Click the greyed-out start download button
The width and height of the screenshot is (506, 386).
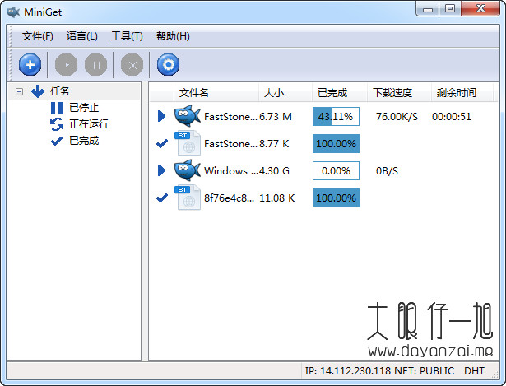[x=66, y=65]
